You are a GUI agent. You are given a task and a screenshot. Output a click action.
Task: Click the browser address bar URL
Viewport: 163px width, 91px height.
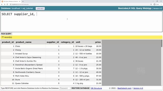pos(20,5)
